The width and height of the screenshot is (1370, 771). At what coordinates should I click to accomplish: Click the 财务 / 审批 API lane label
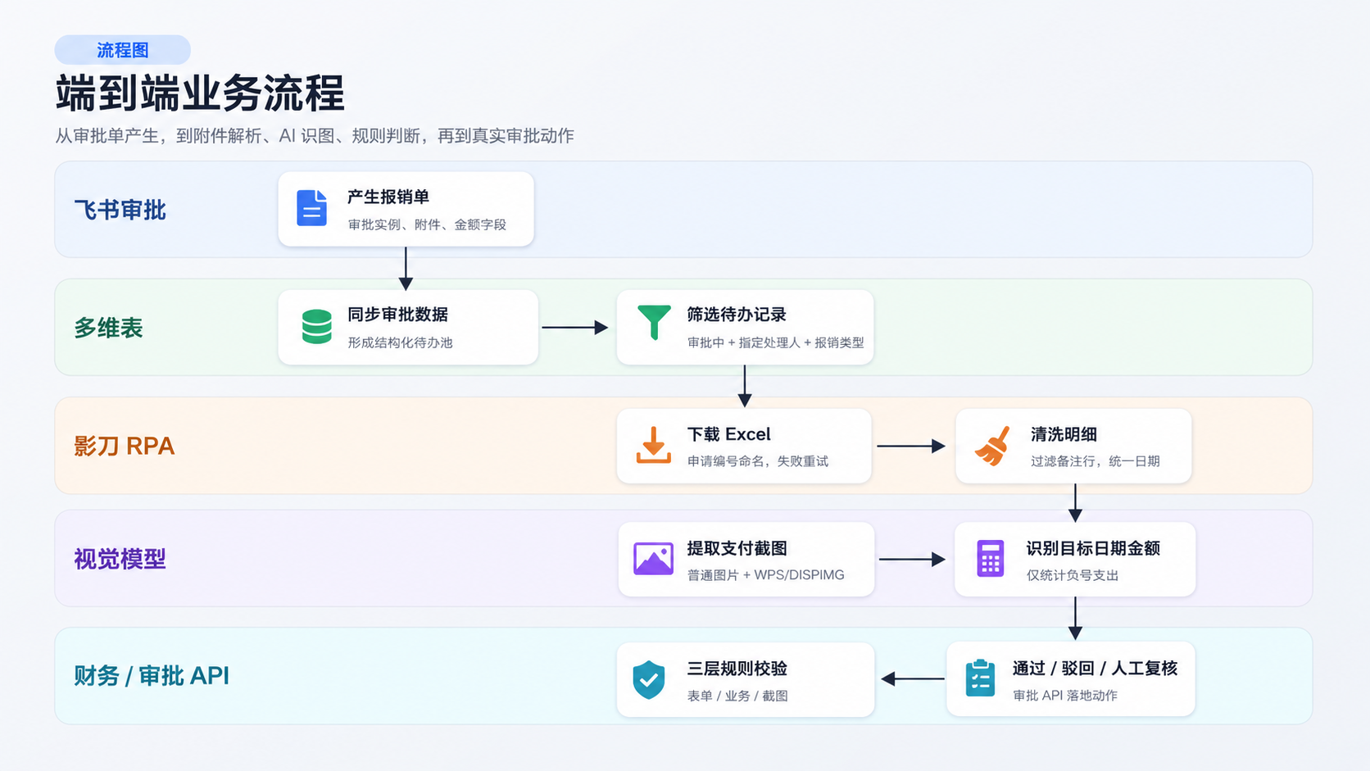tap(152, 676)
